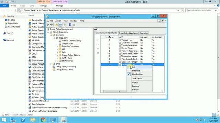Click the Refresh icon next to address bar

point(182,11)
